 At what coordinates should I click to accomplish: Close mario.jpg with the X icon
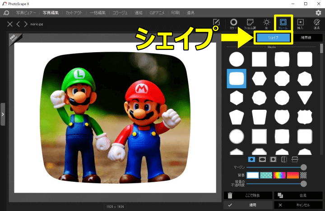click(x=10, y=24)
